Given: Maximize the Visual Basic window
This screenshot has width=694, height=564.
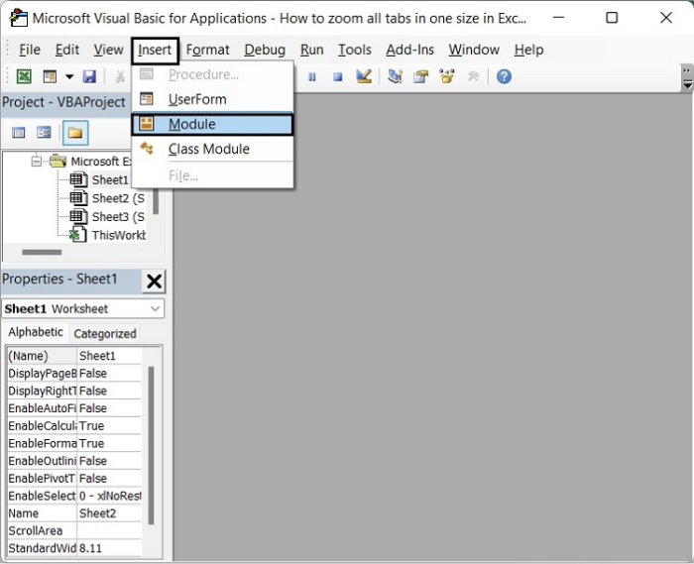Looking at the screenshot, I should (x=612, y=18).
